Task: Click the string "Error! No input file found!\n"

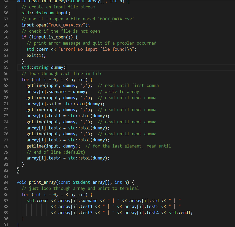Action: coord(96,49)
